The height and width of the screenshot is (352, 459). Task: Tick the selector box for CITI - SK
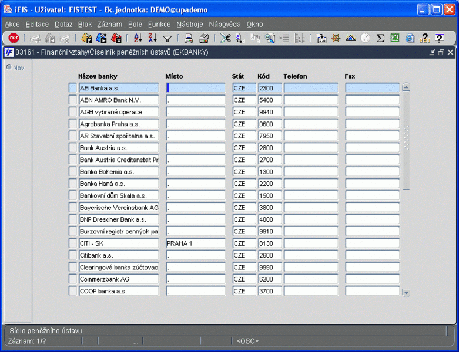point(73,243)
